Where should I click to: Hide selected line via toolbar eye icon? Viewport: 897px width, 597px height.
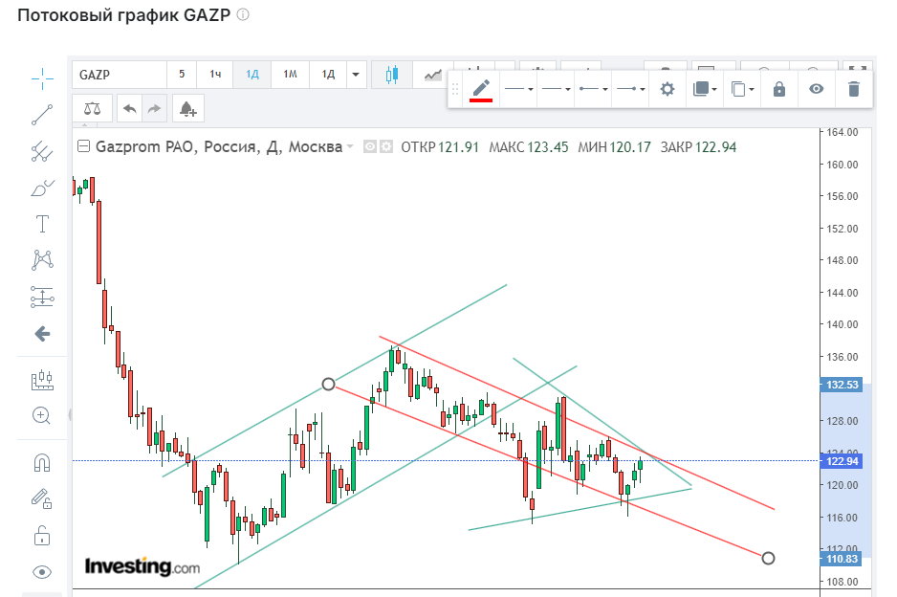(817, 89)
